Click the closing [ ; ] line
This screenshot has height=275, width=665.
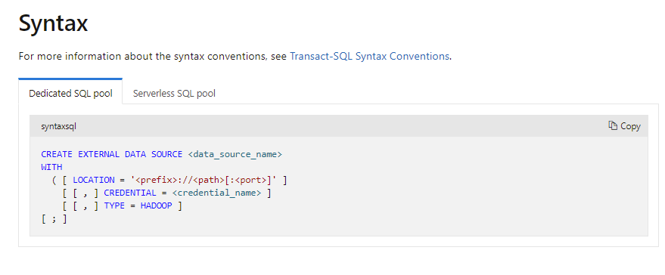click(x=54, y=220)
